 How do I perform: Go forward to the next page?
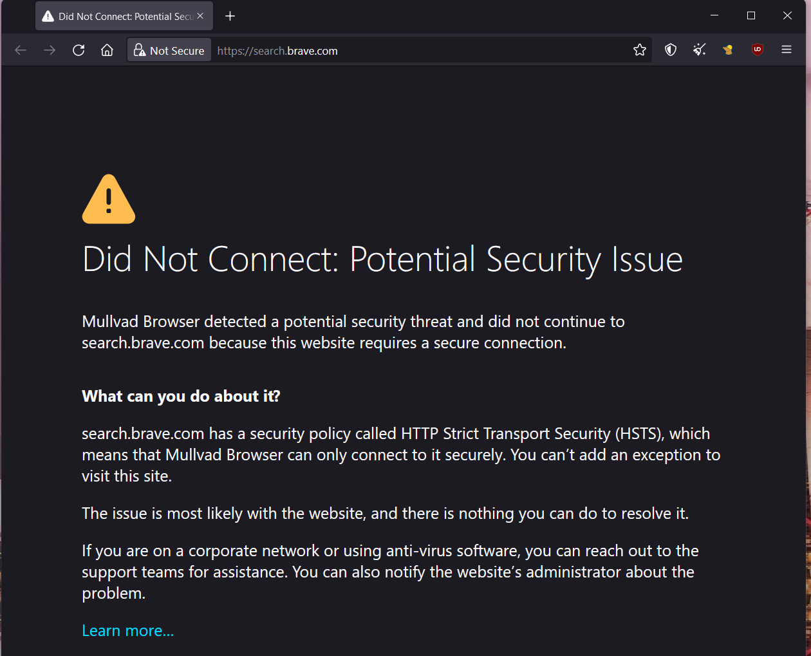[50, 50]
